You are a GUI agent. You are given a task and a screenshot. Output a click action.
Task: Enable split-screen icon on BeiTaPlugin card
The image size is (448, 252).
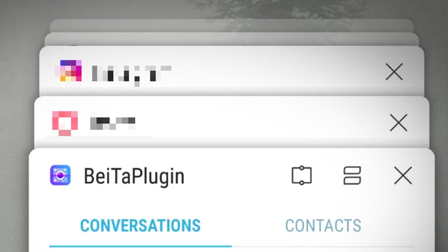pos(352,175)
